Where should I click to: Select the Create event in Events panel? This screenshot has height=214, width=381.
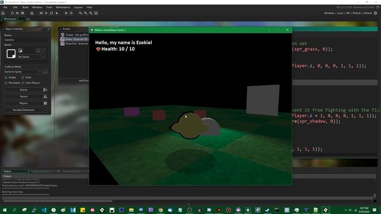(x=74, y=34)
